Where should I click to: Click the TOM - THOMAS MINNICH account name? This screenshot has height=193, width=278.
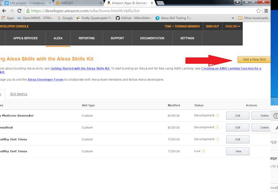click(x=182, y=27)
